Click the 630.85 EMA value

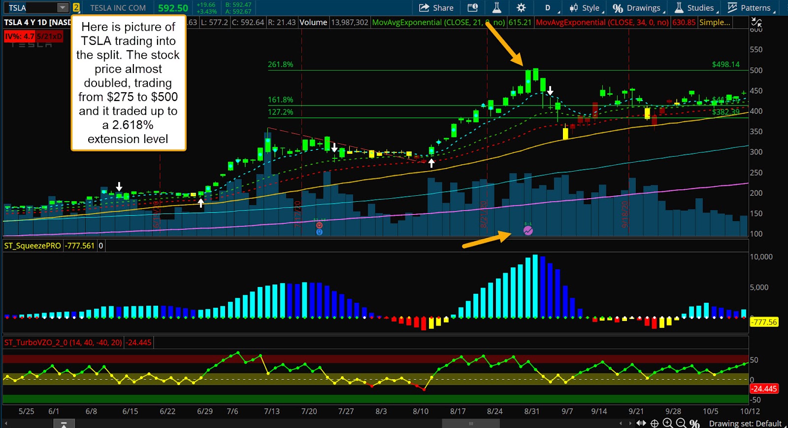tap(684, 22)
